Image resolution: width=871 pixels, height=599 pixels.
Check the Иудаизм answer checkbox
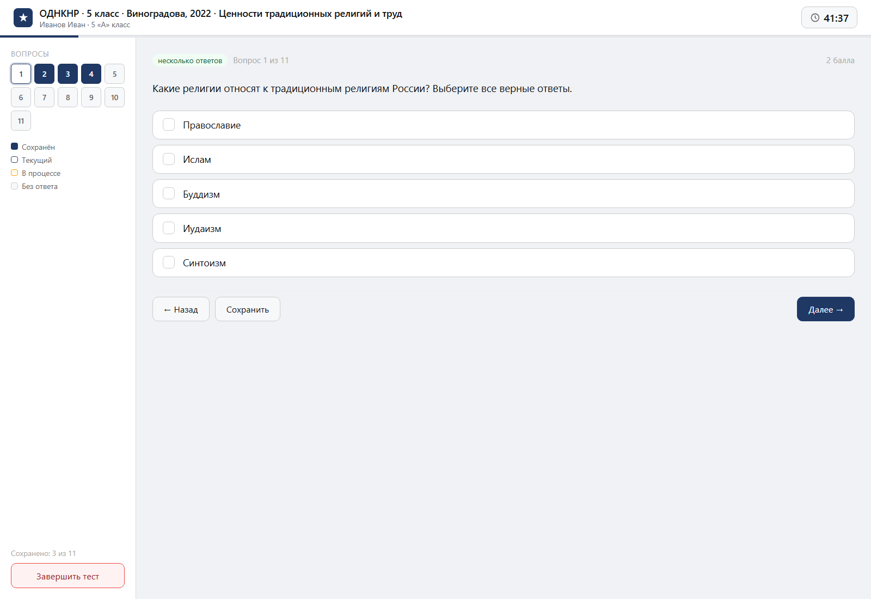click(169, 228)
